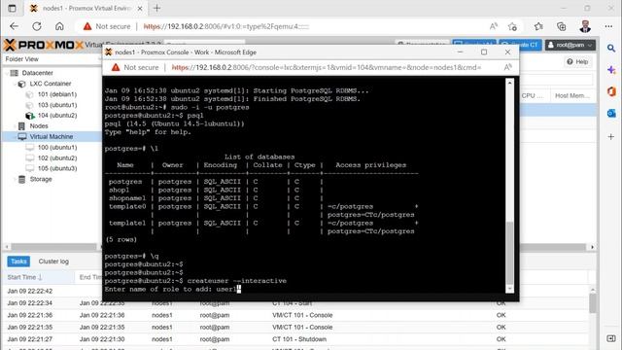
Task: Select container 103 (ubuntu1)
Action: click(57, 105)
